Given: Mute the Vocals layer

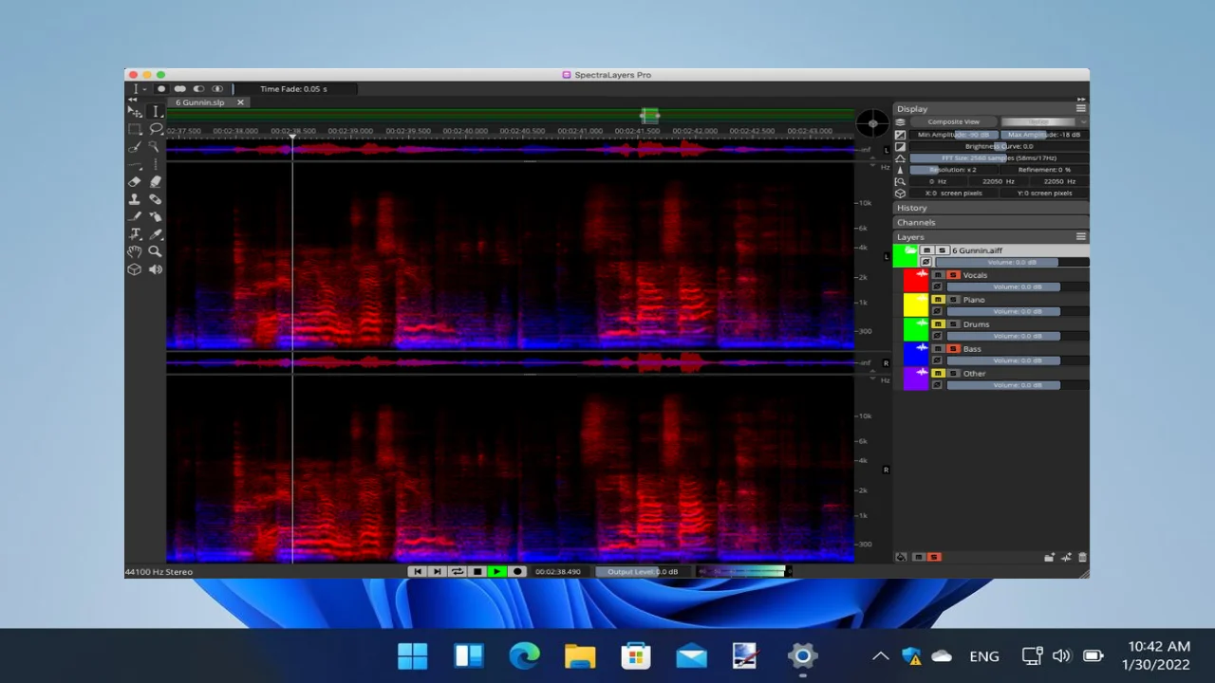Looking at the screenshot, I should (x=938, y=275).
